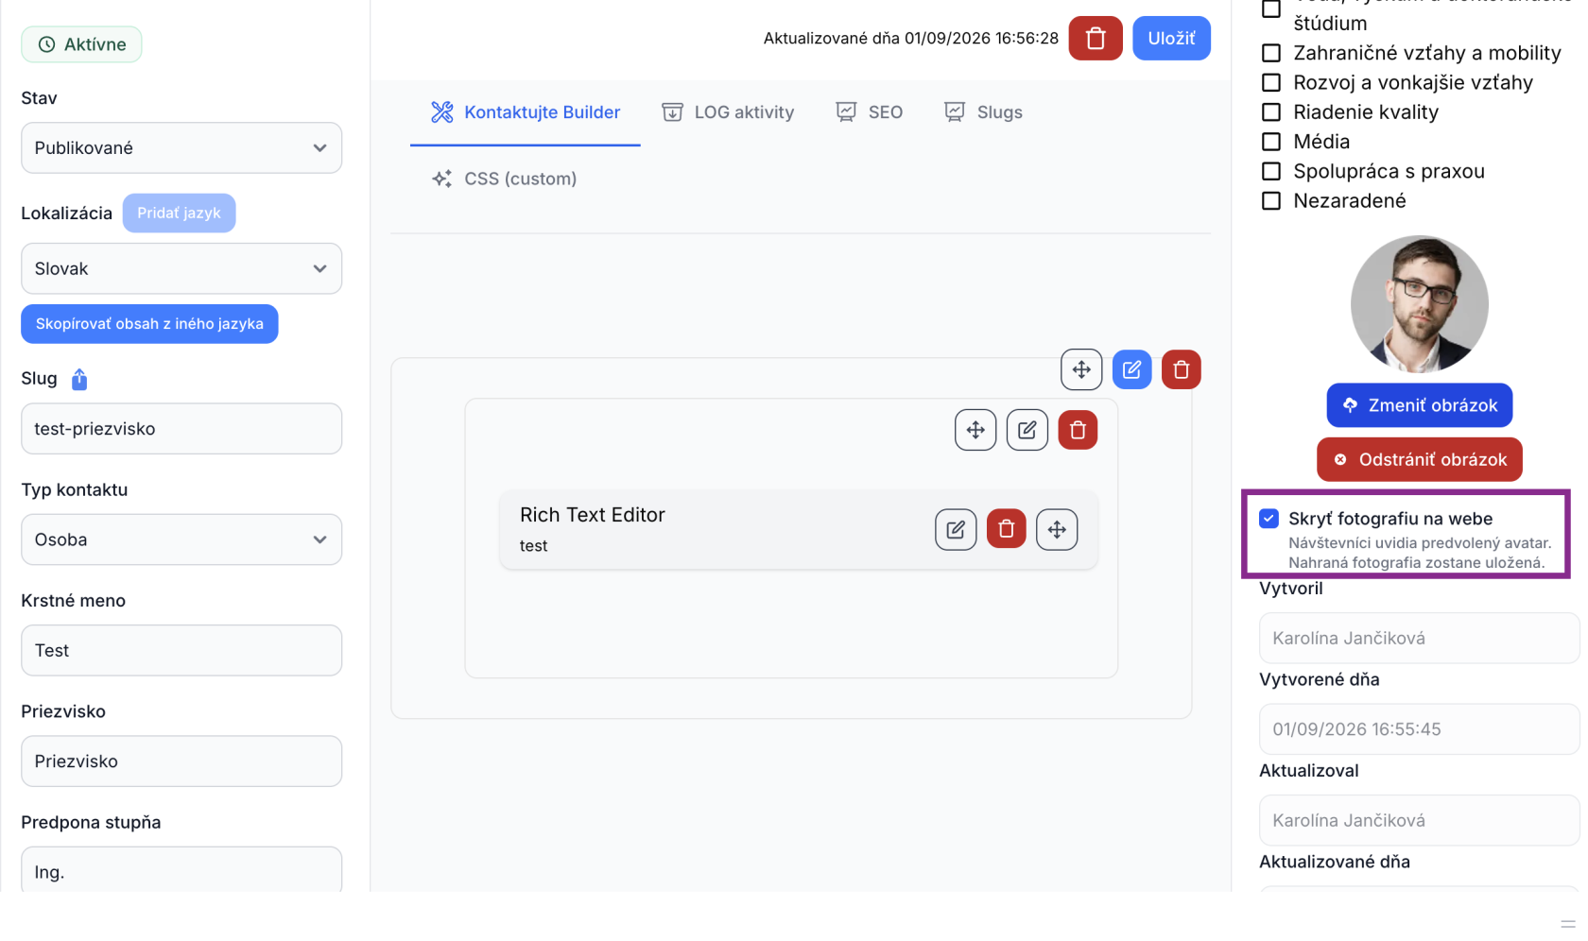Viewport: 1588px width, 941px height.
Task: Click the move icon on Rich Text Editor row
Action: tap(1057, 529)
